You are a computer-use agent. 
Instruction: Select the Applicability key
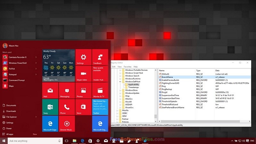pos(133,84)
